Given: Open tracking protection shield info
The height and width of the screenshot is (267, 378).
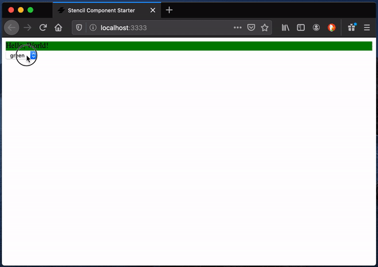Looking at the screenshot, I should click(x=79, y=28).
